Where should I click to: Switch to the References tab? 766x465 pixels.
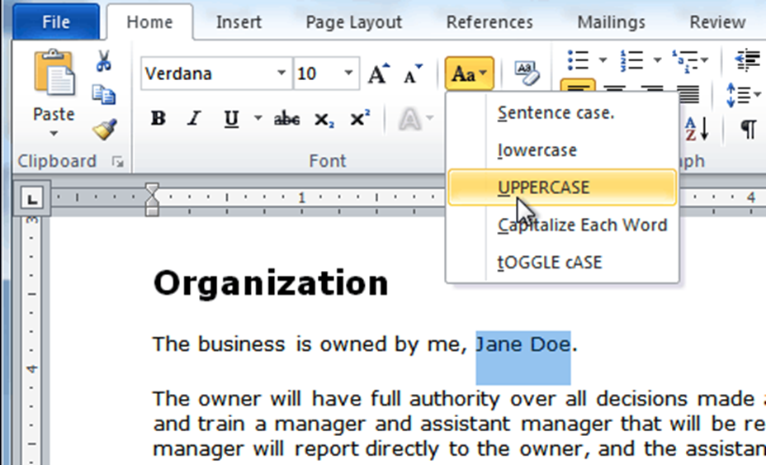point(489,22)
